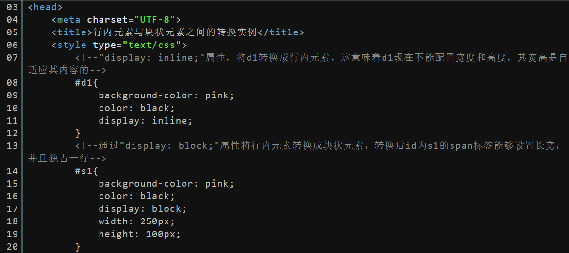Click the #s1 selector line
The image size is (569, 253).
(87, 171)
